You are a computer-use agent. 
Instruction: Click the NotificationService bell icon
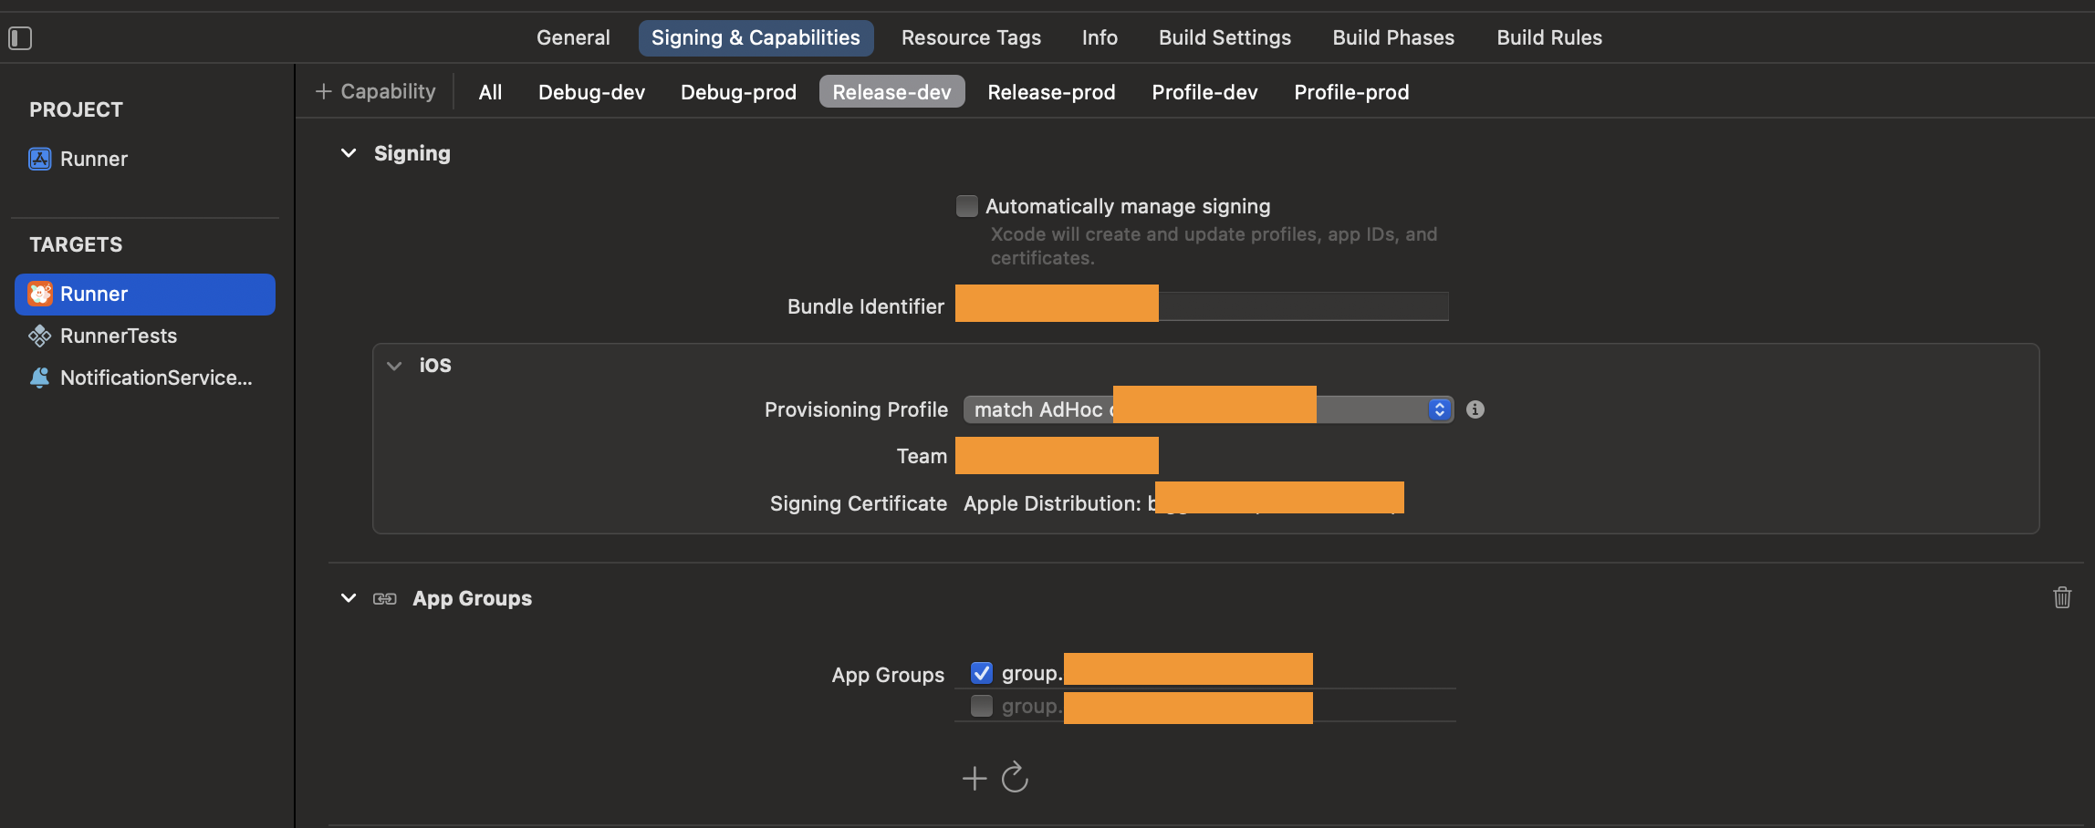[40, 378]
